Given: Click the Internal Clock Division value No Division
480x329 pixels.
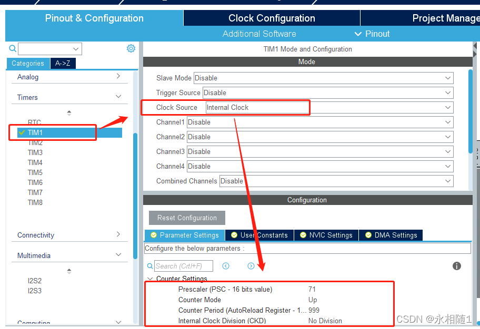Looking at the screenshot, I should pos(325,321).
